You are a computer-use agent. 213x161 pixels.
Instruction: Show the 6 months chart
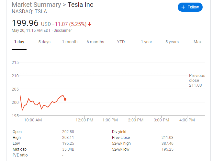(x=95, y=42)
